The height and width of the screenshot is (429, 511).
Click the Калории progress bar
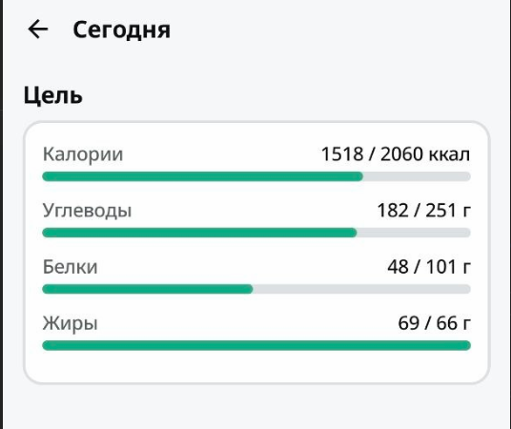[x=256, y=176]
